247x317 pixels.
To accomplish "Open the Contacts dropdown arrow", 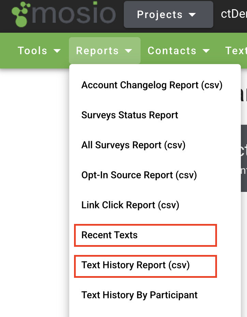I will coord(206,51).
